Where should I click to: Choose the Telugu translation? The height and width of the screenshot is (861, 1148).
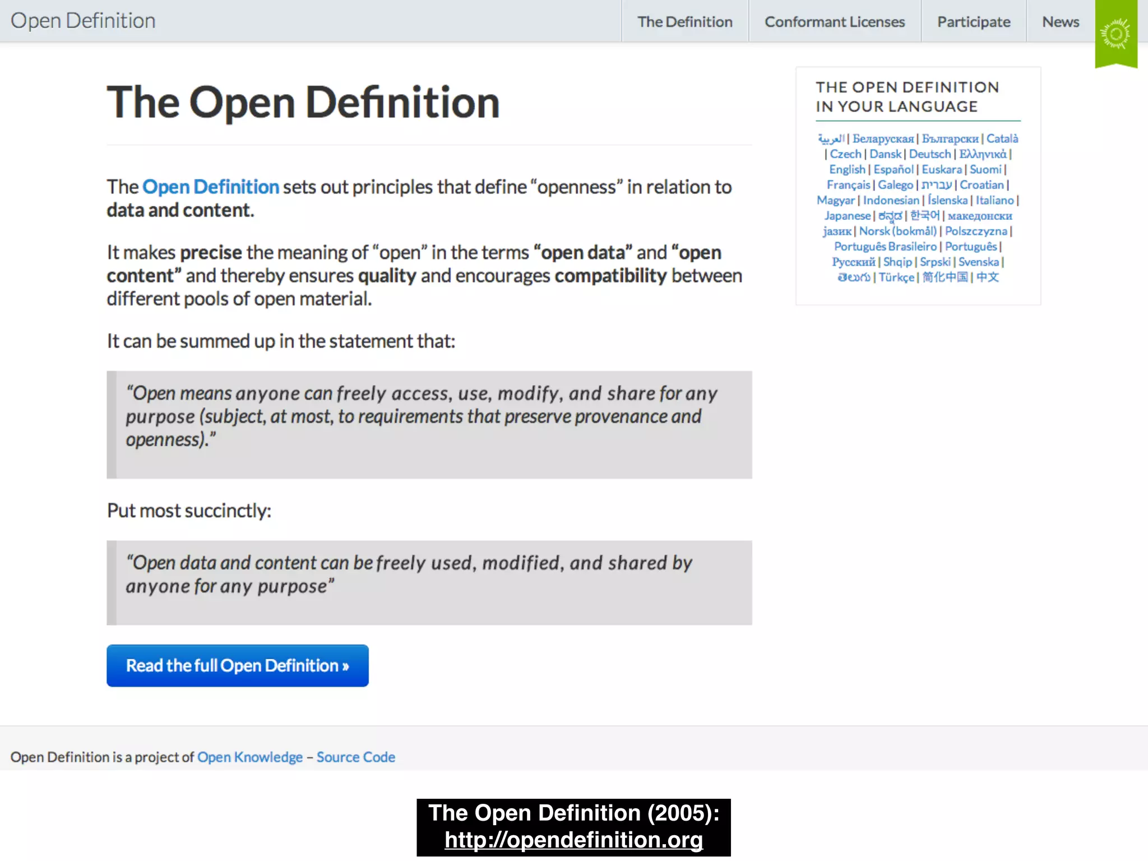coord(854,277)
